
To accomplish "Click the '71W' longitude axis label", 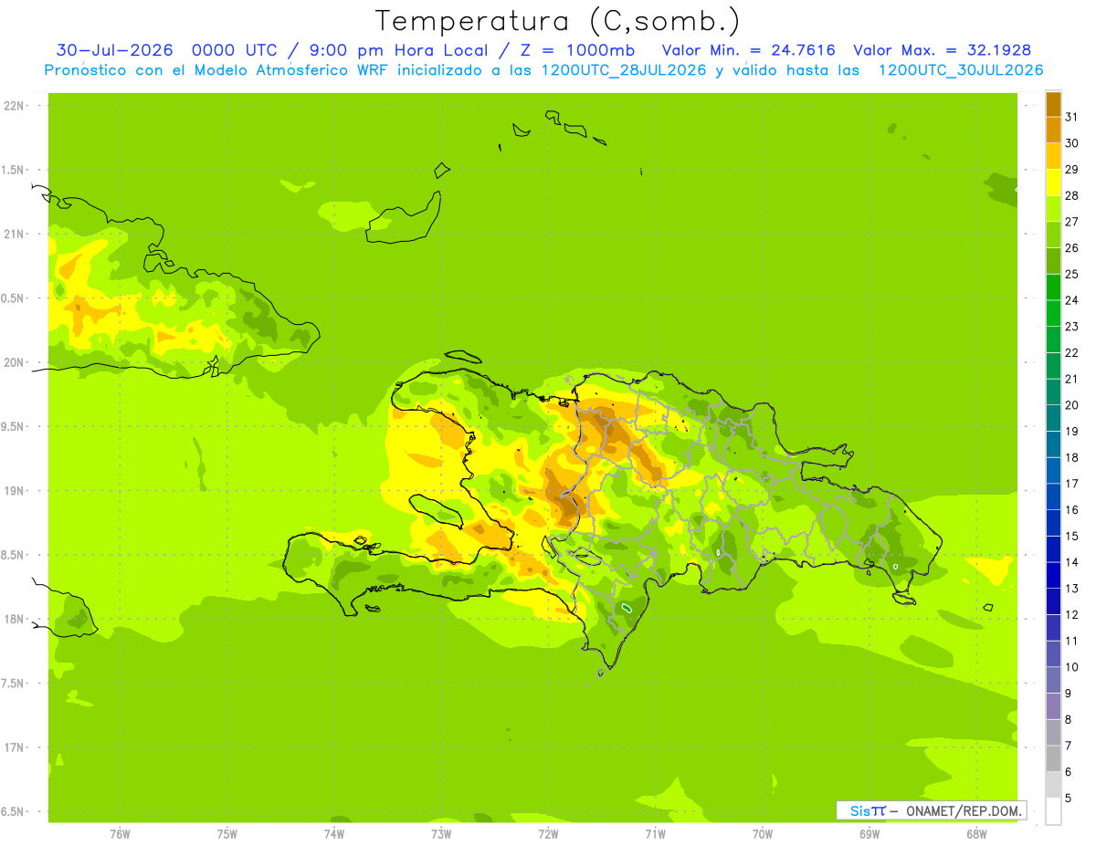I will [x=655, y=833].
